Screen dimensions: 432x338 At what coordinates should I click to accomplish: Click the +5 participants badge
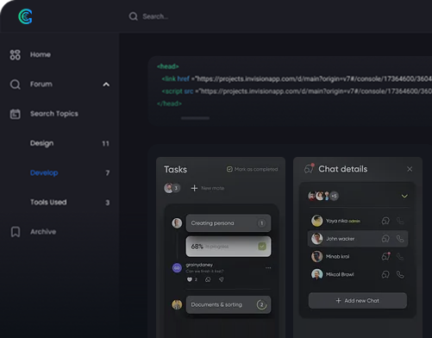pyautogui.click(x=334, y=196)
